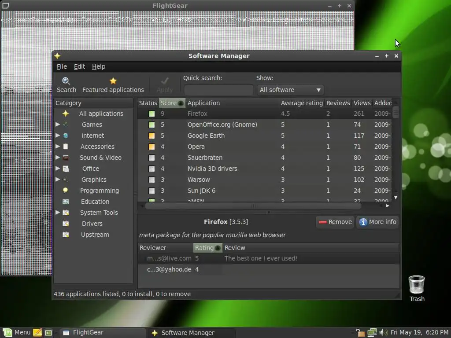Expand the System Tools category arrow
Image resolution: width=451 pixels, height=338 pixels.
[x=58, y=213]
